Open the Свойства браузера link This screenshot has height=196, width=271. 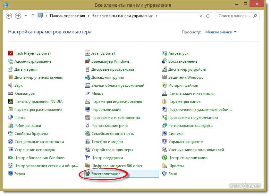(x=31, y=134)
